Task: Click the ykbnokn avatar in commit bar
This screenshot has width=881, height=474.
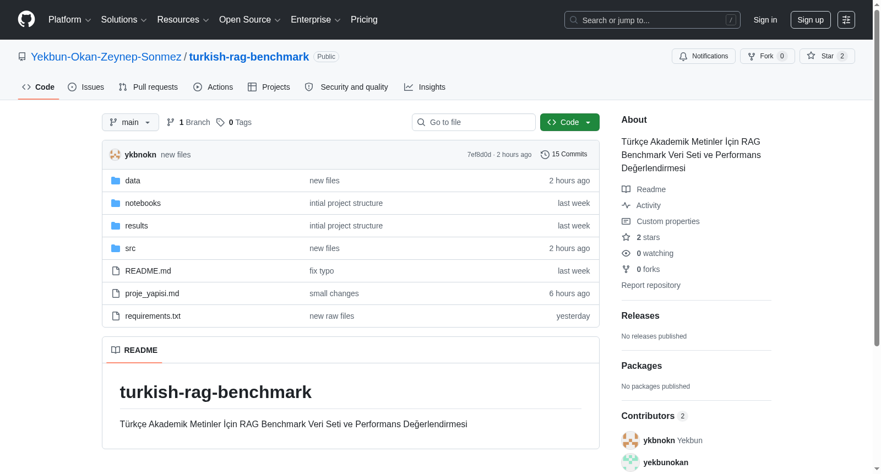Action: 115,155
